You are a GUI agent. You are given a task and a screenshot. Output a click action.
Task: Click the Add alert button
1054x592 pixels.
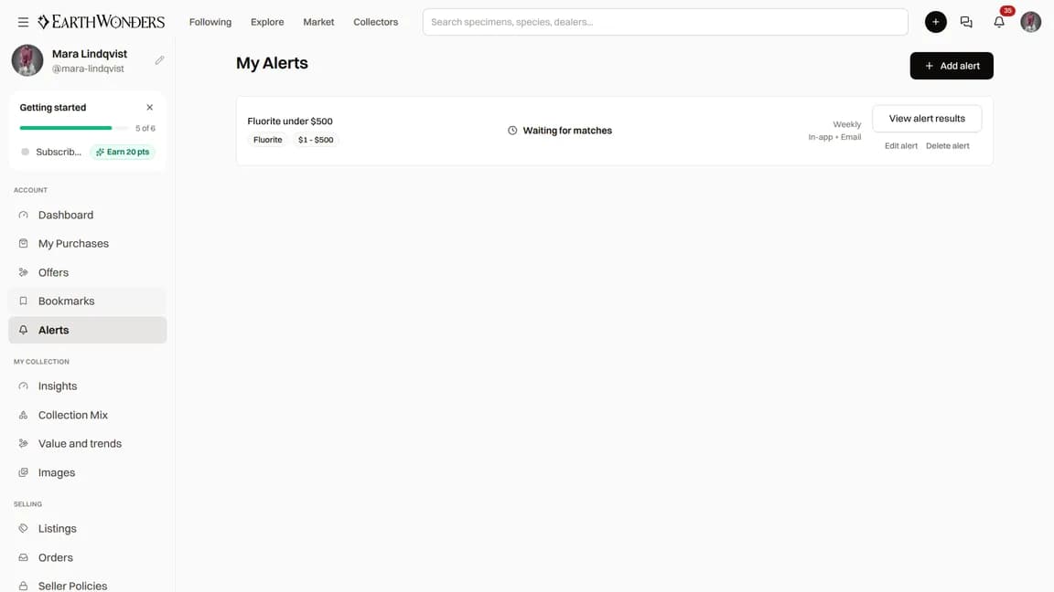coord(952,66)
